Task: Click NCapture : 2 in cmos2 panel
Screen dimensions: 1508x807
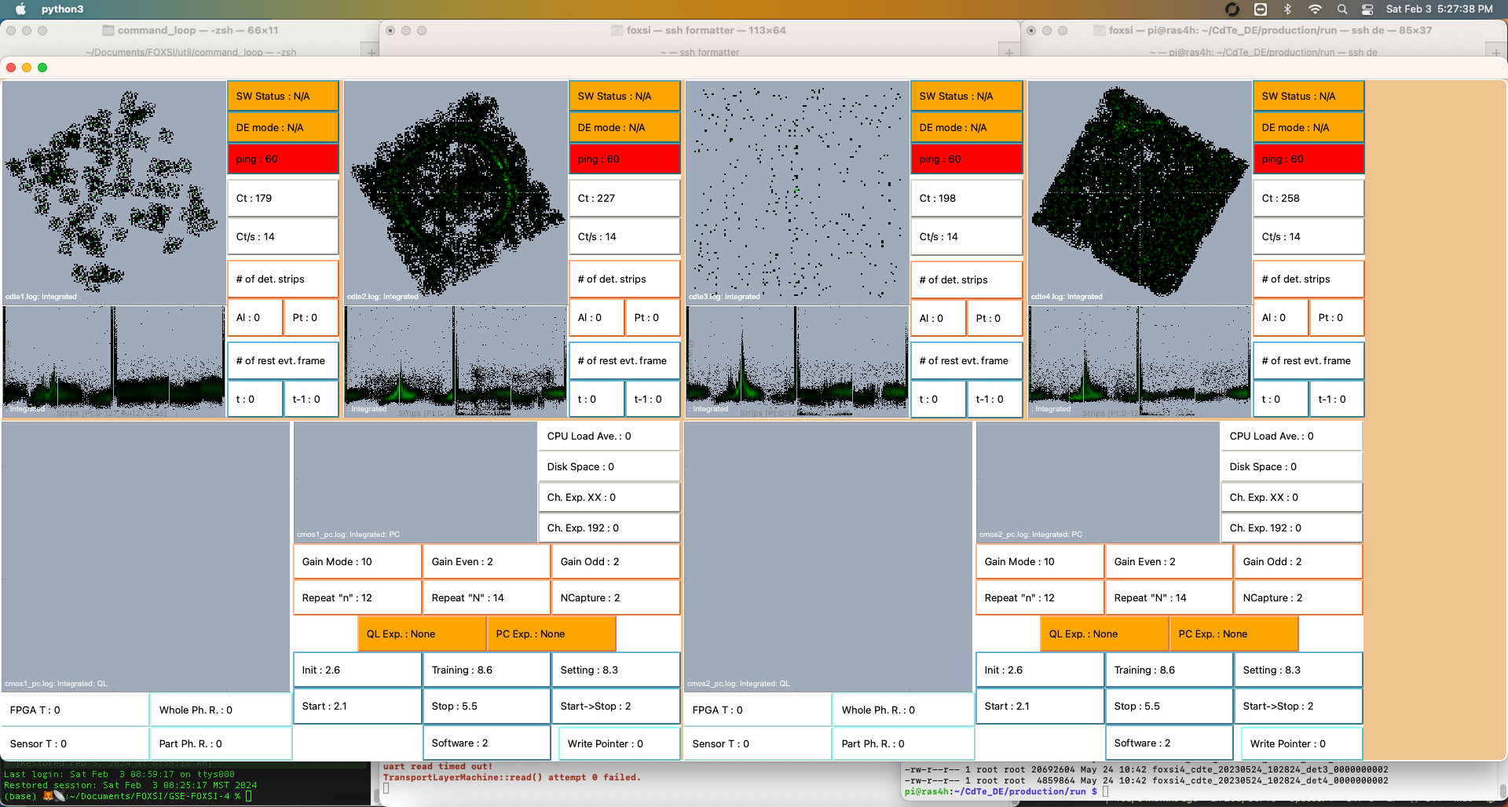Action: 1298,597
